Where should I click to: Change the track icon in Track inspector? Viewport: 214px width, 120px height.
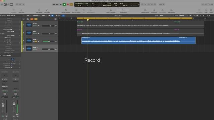point(13,59)
